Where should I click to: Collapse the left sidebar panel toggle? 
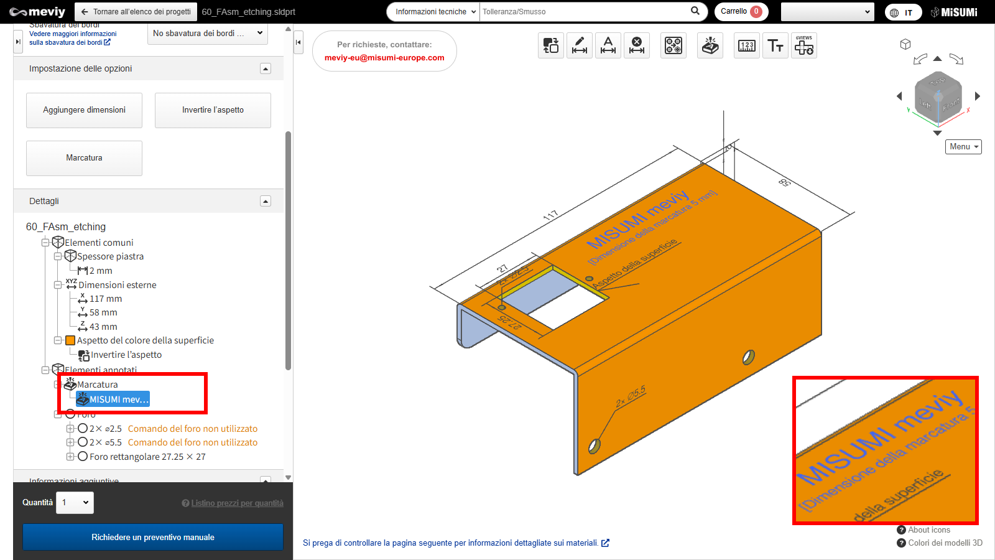pos(298,42)
